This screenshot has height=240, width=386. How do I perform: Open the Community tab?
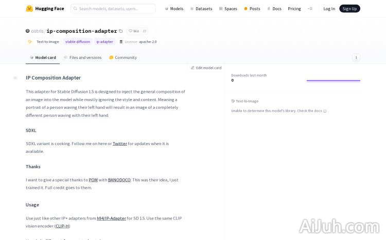122,57
